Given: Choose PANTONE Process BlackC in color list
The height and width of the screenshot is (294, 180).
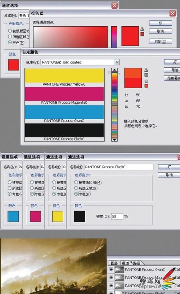Looking at the screenshot, I should [x=64, y=132].
